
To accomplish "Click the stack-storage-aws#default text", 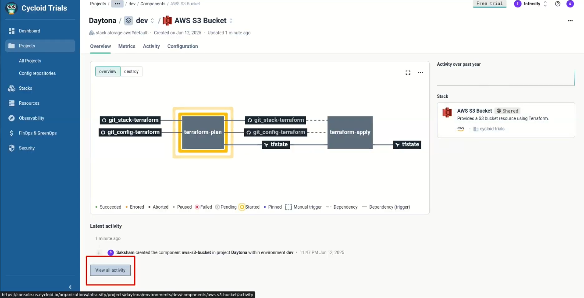I will (x=121, y=33).
